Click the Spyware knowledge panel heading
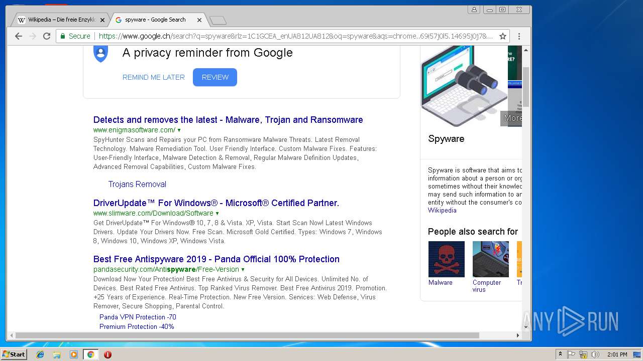Image resolution: width=643 pixels, height=361 pixels. (446, 139)
